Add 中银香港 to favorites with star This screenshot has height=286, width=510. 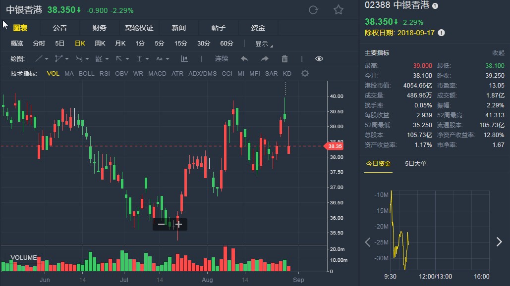[x=339, y=10]
